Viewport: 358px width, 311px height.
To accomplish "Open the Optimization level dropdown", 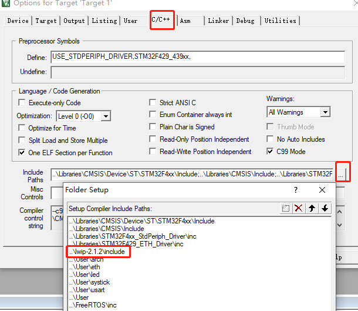I will [106, 116].
